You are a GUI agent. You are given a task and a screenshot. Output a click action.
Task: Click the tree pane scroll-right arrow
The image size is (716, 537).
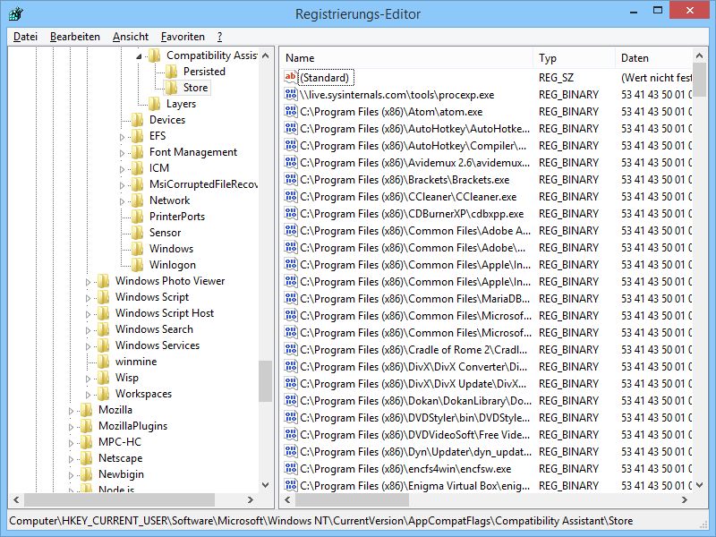click(x=251, y=499)
